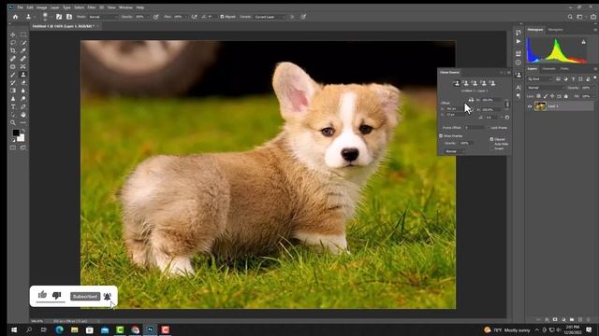Switch to the Paths tab

564,69
